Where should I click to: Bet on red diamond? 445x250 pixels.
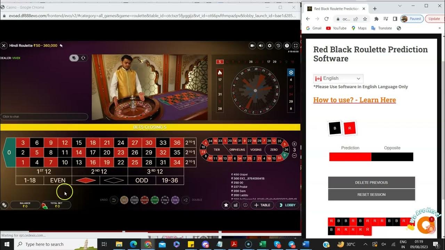(86, 180)
